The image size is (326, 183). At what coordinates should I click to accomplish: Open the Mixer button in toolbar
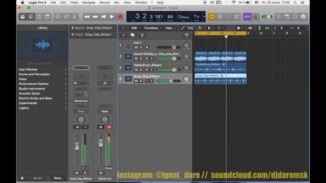click(x=66, y=17)
